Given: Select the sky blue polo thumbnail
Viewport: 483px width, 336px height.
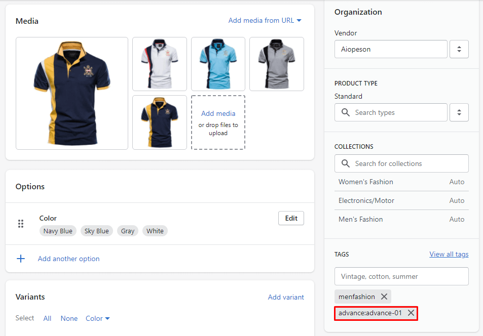Looking at the screenshot, I should [x=218, y=64].
